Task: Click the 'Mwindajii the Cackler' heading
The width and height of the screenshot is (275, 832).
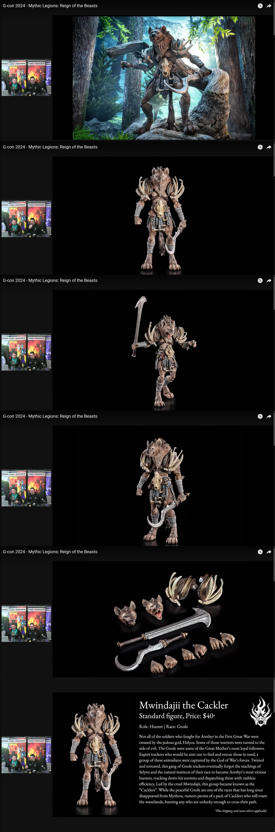Action: click(x=183, y=705)
